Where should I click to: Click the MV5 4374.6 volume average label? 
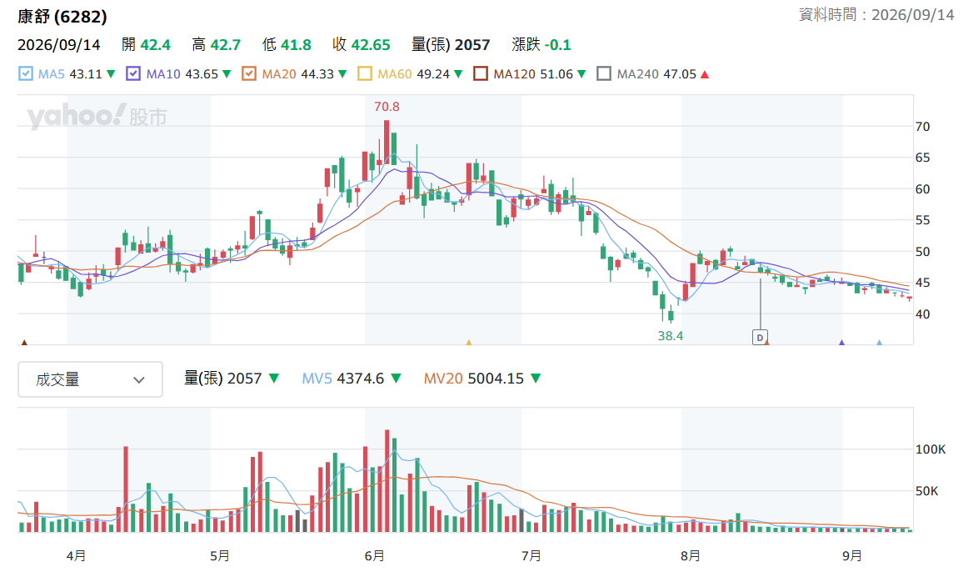(x=342, y=379)
